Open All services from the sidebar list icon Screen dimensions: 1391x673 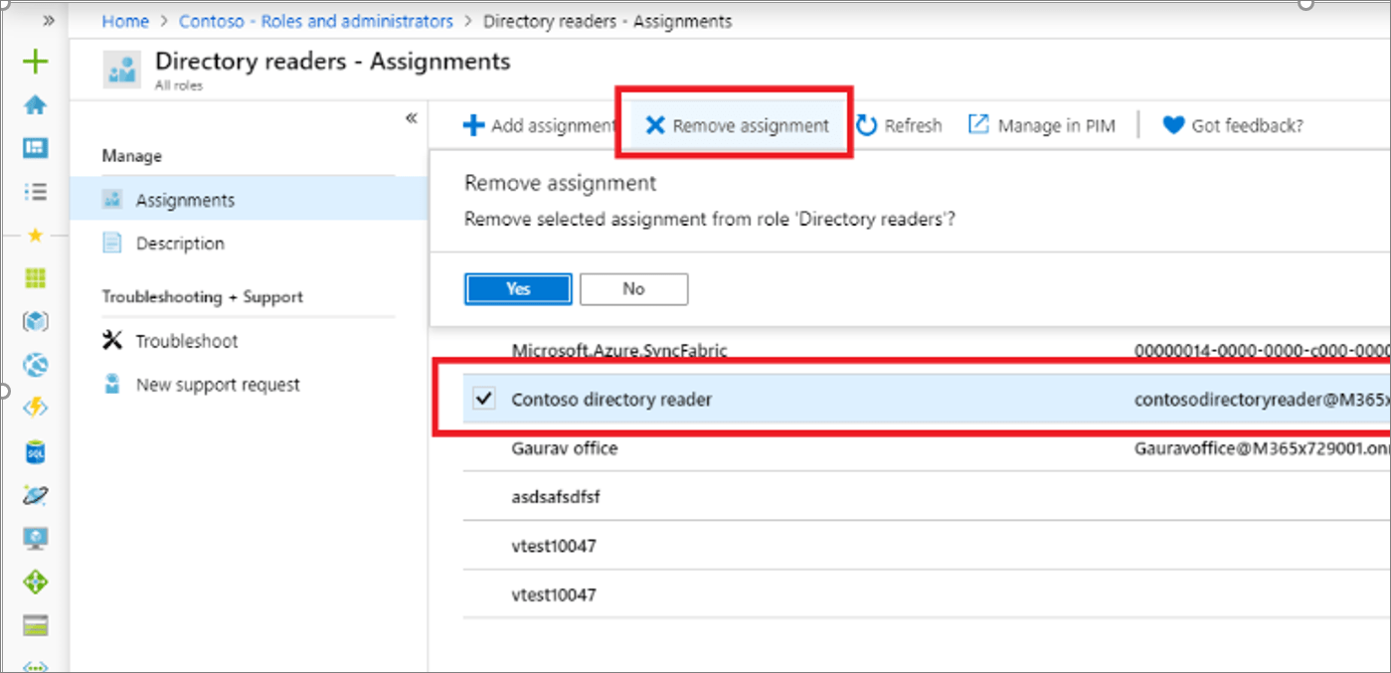tap(36, 191)
